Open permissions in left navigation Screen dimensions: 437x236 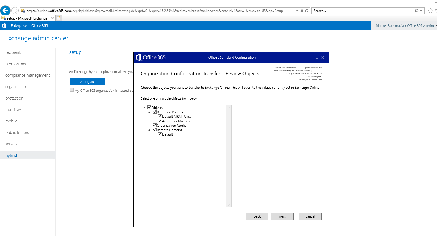click(16, 64)
